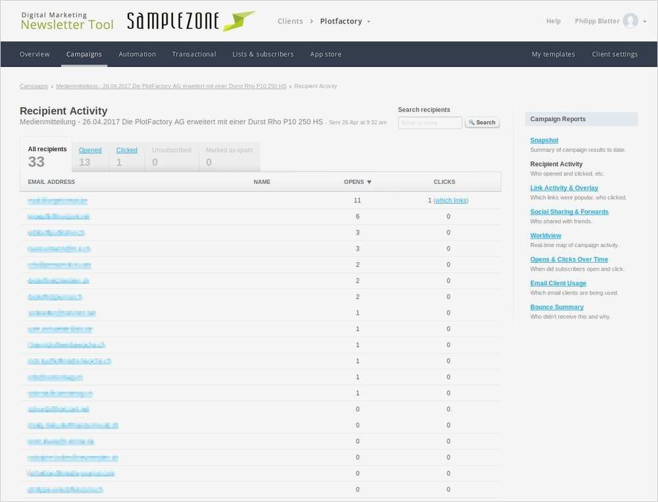Click the Samplezone logo
Image resolution: width=658 pixels, height=502 pixels.
[191, 21]
